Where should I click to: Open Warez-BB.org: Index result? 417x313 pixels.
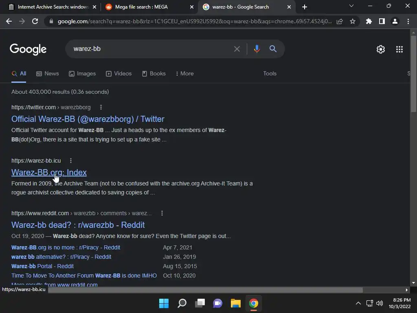tap(49, 172)
